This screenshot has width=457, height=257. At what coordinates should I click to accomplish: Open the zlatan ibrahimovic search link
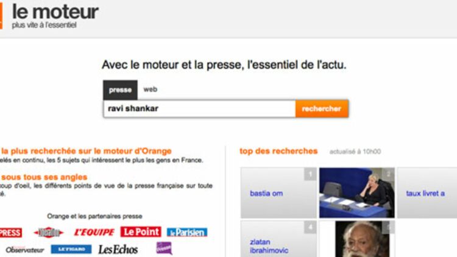tap(269, 246)
